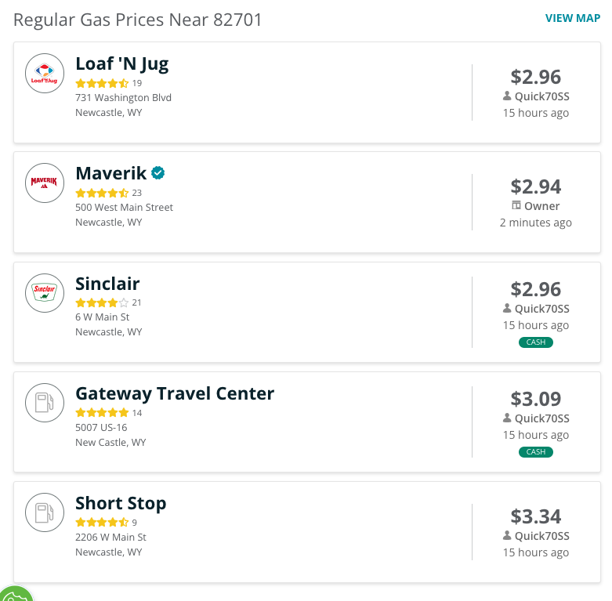Click green cookie icon at bottom left
612x601 pixels.
(x=15, y=594)
